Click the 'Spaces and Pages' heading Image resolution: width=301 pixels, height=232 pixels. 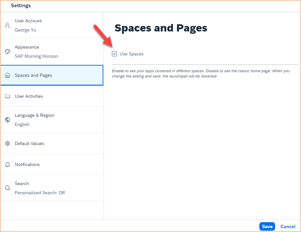click(161, 28)
